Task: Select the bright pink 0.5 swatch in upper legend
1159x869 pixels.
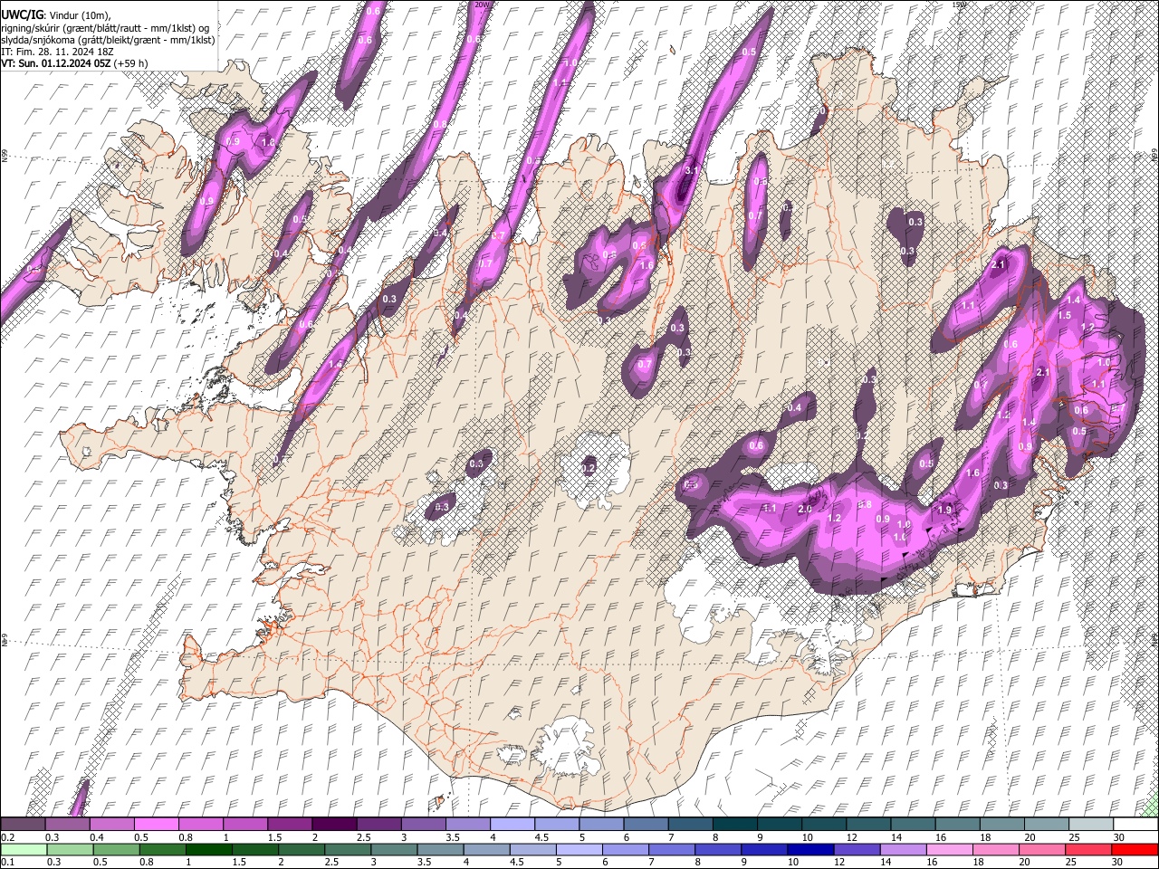Action: tap(156, 824)
